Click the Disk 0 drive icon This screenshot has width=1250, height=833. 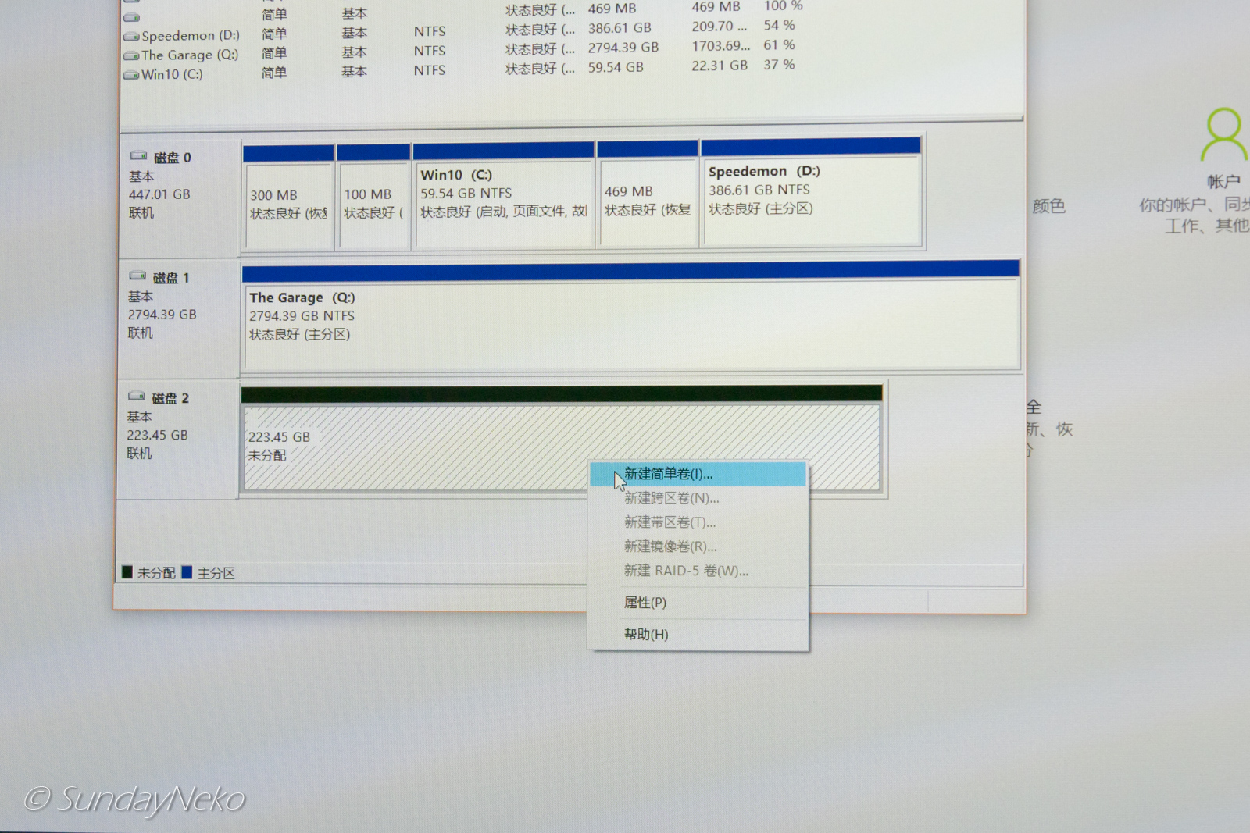coord(138,156)
